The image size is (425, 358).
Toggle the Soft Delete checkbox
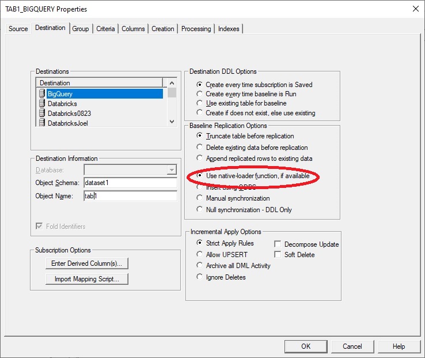278,254
